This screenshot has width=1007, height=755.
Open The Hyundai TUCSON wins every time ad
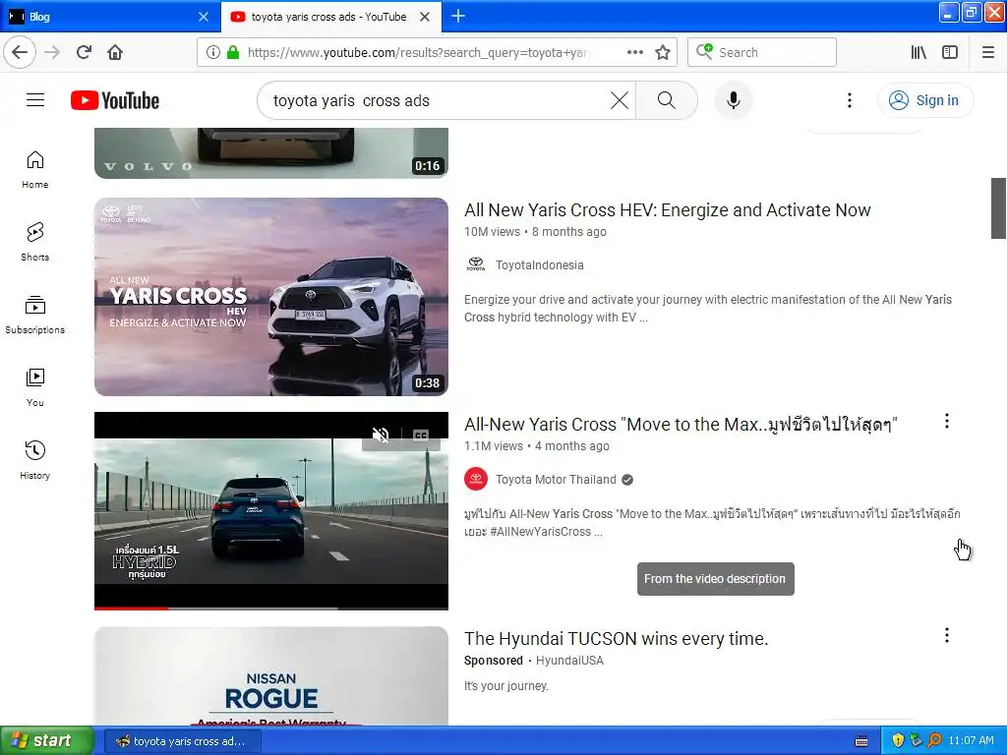[616, 639]
